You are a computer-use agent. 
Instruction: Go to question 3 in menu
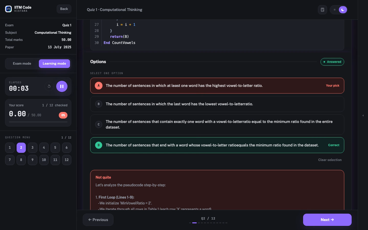(x=32, y=148)
